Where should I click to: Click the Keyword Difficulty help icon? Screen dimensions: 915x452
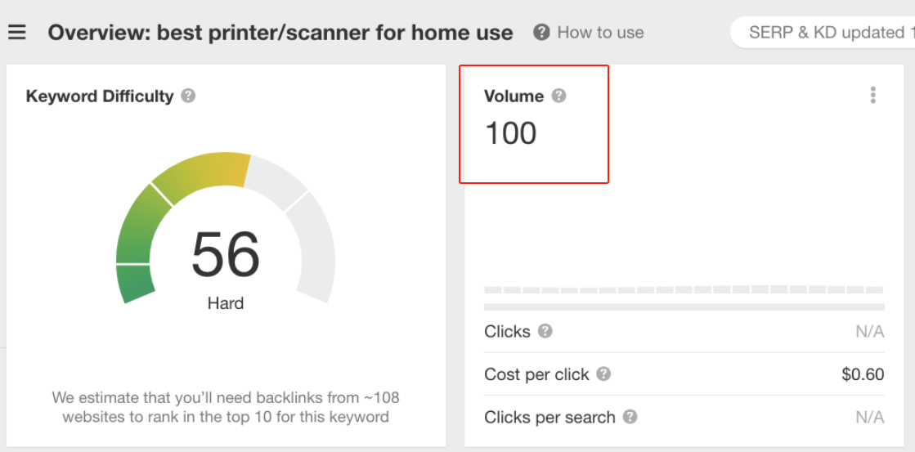[x=188, y=96]
